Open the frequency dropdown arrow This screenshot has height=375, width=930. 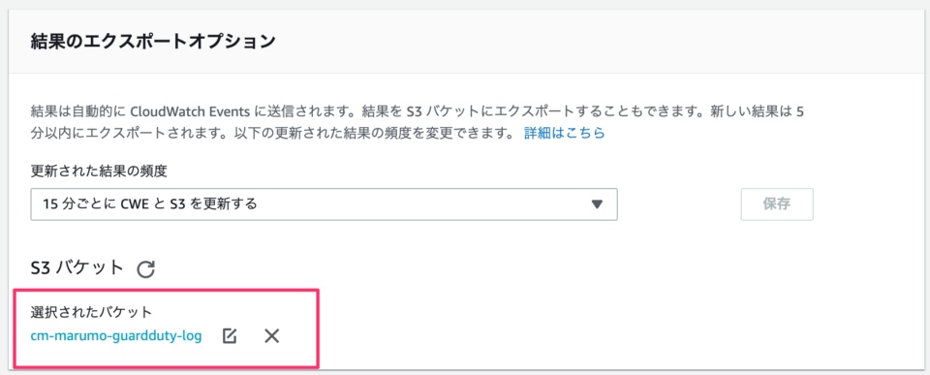(x=597, y=204)
